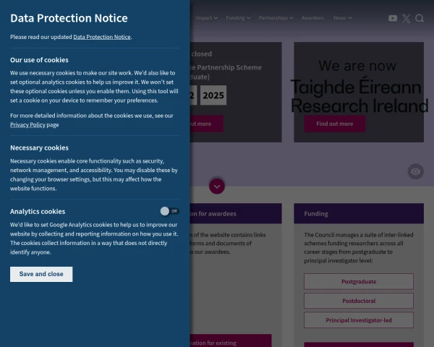This screenshot has height=347, width=434.
Task: Expand the Impact menu dropdown
Action: tap(206, 18)
